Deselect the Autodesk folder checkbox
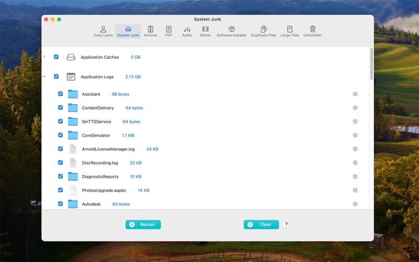 pyautogui.click(x=60, y=204)
